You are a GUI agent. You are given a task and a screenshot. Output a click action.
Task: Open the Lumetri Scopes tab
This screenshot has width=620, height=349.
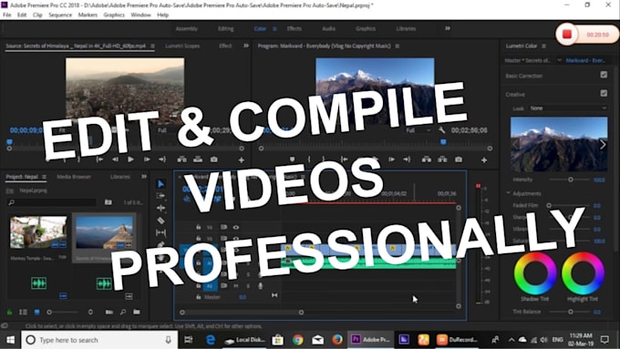[x=182, y=46]
